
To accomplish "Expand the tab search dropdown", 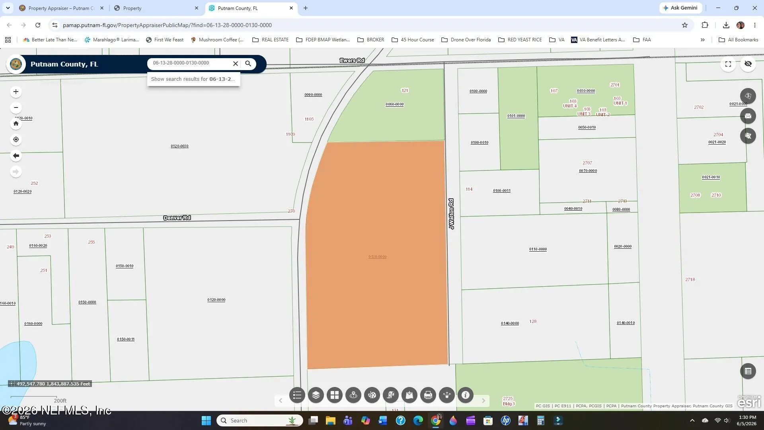I will 8,8.
